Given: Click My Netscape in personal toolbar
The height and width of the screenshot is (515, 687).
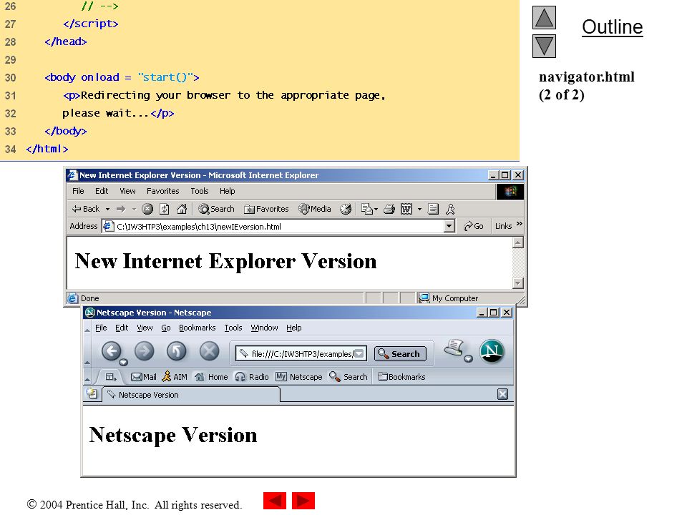Looking at the screenshot, I should 299,377.
